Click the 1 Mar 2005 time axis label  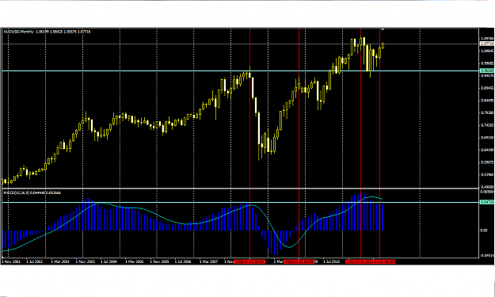pyautogui.click(x=134, y=261)
